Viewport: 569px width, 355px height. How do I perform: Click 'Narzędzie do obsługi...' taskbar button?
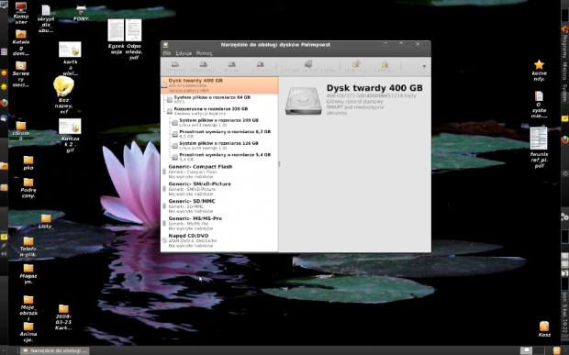[55, 350]
